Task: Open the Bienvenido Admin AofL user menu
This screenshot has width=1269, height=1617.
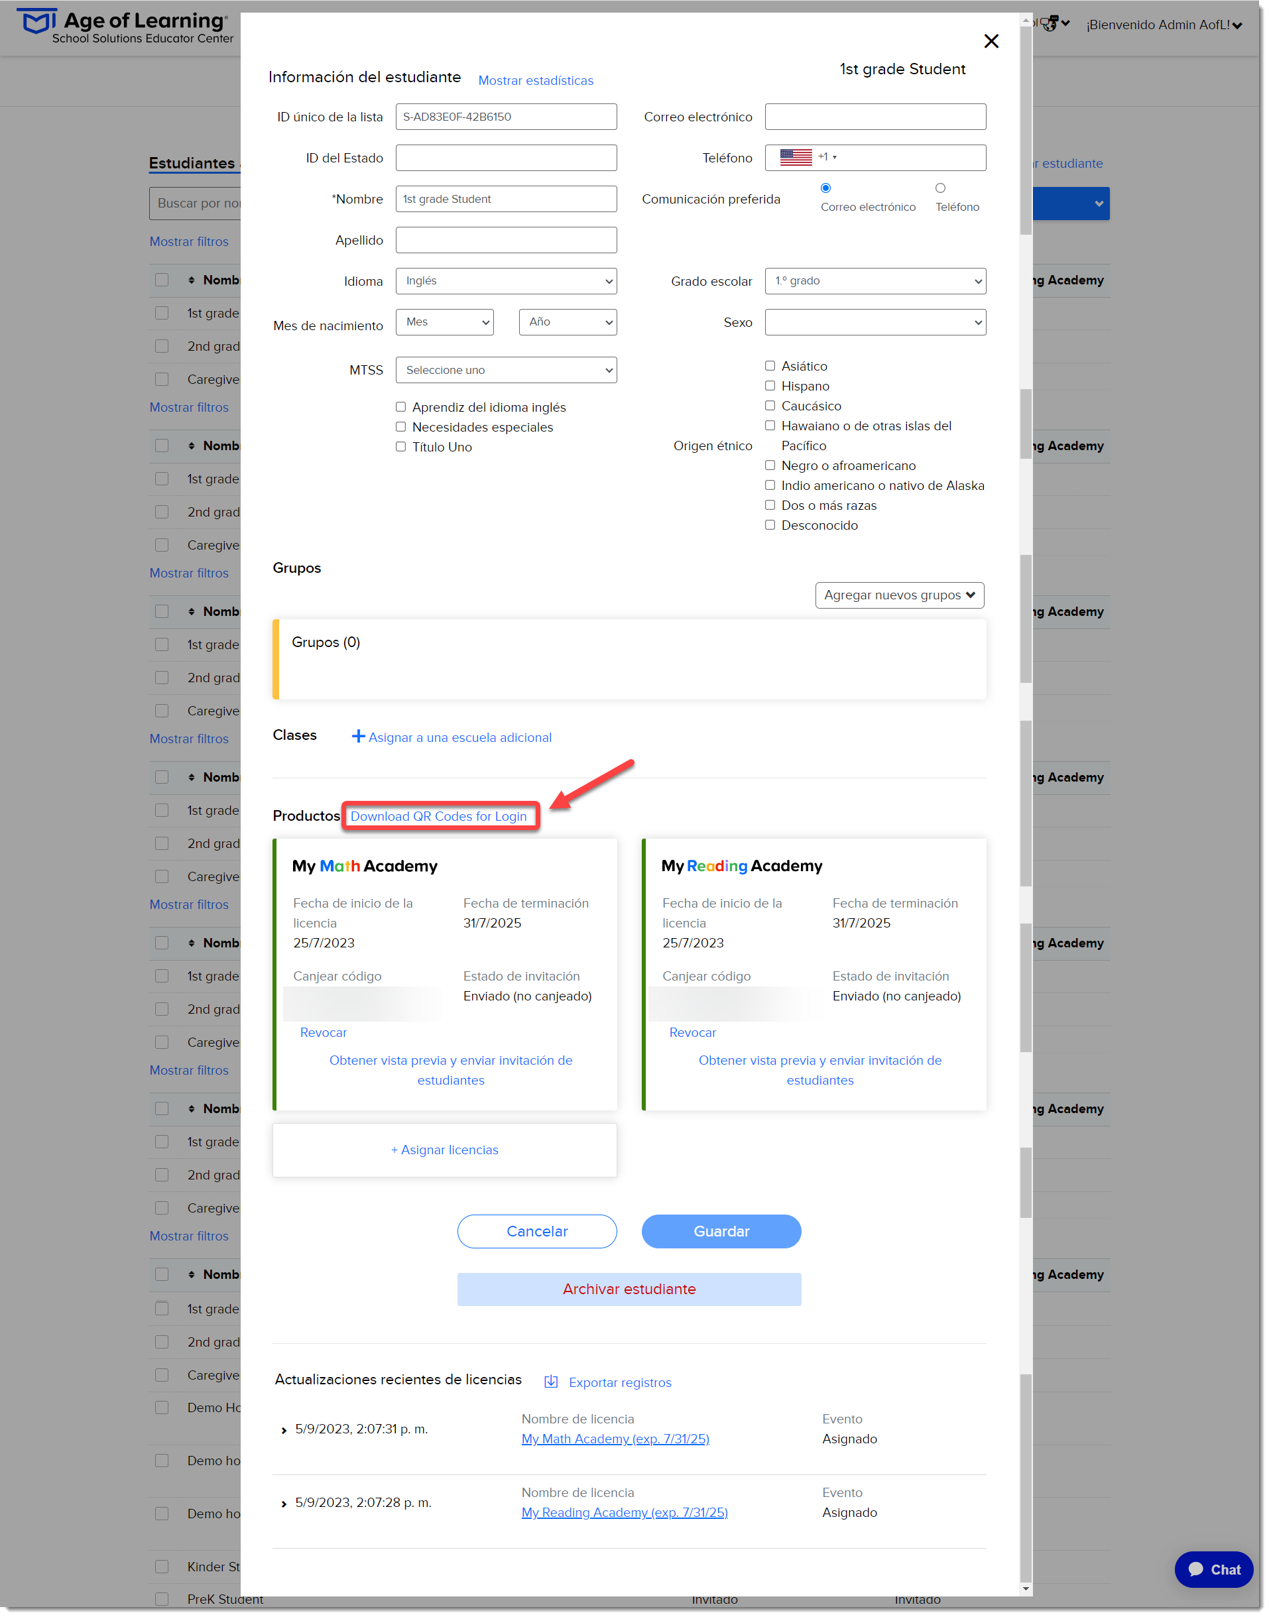Action: (1164, 25)
